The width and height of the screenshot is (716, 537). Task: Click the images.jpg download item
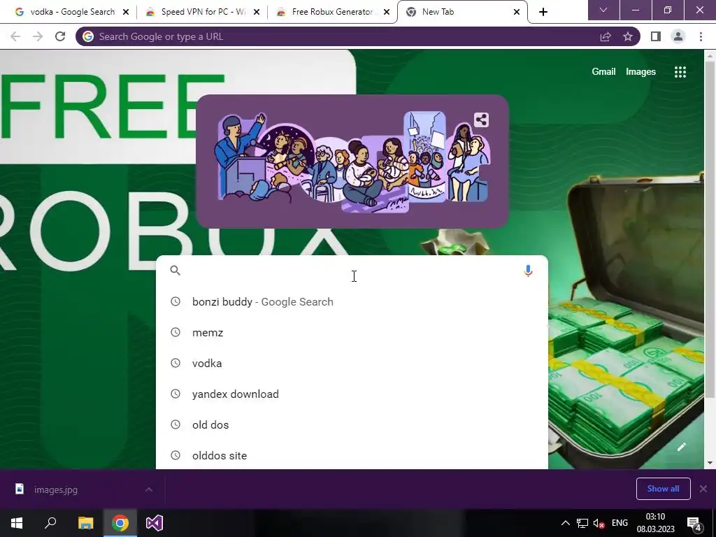pos(83,489)
